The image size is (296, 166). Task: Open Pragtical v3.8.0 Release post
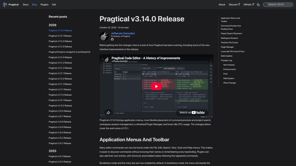click(60, 162)
